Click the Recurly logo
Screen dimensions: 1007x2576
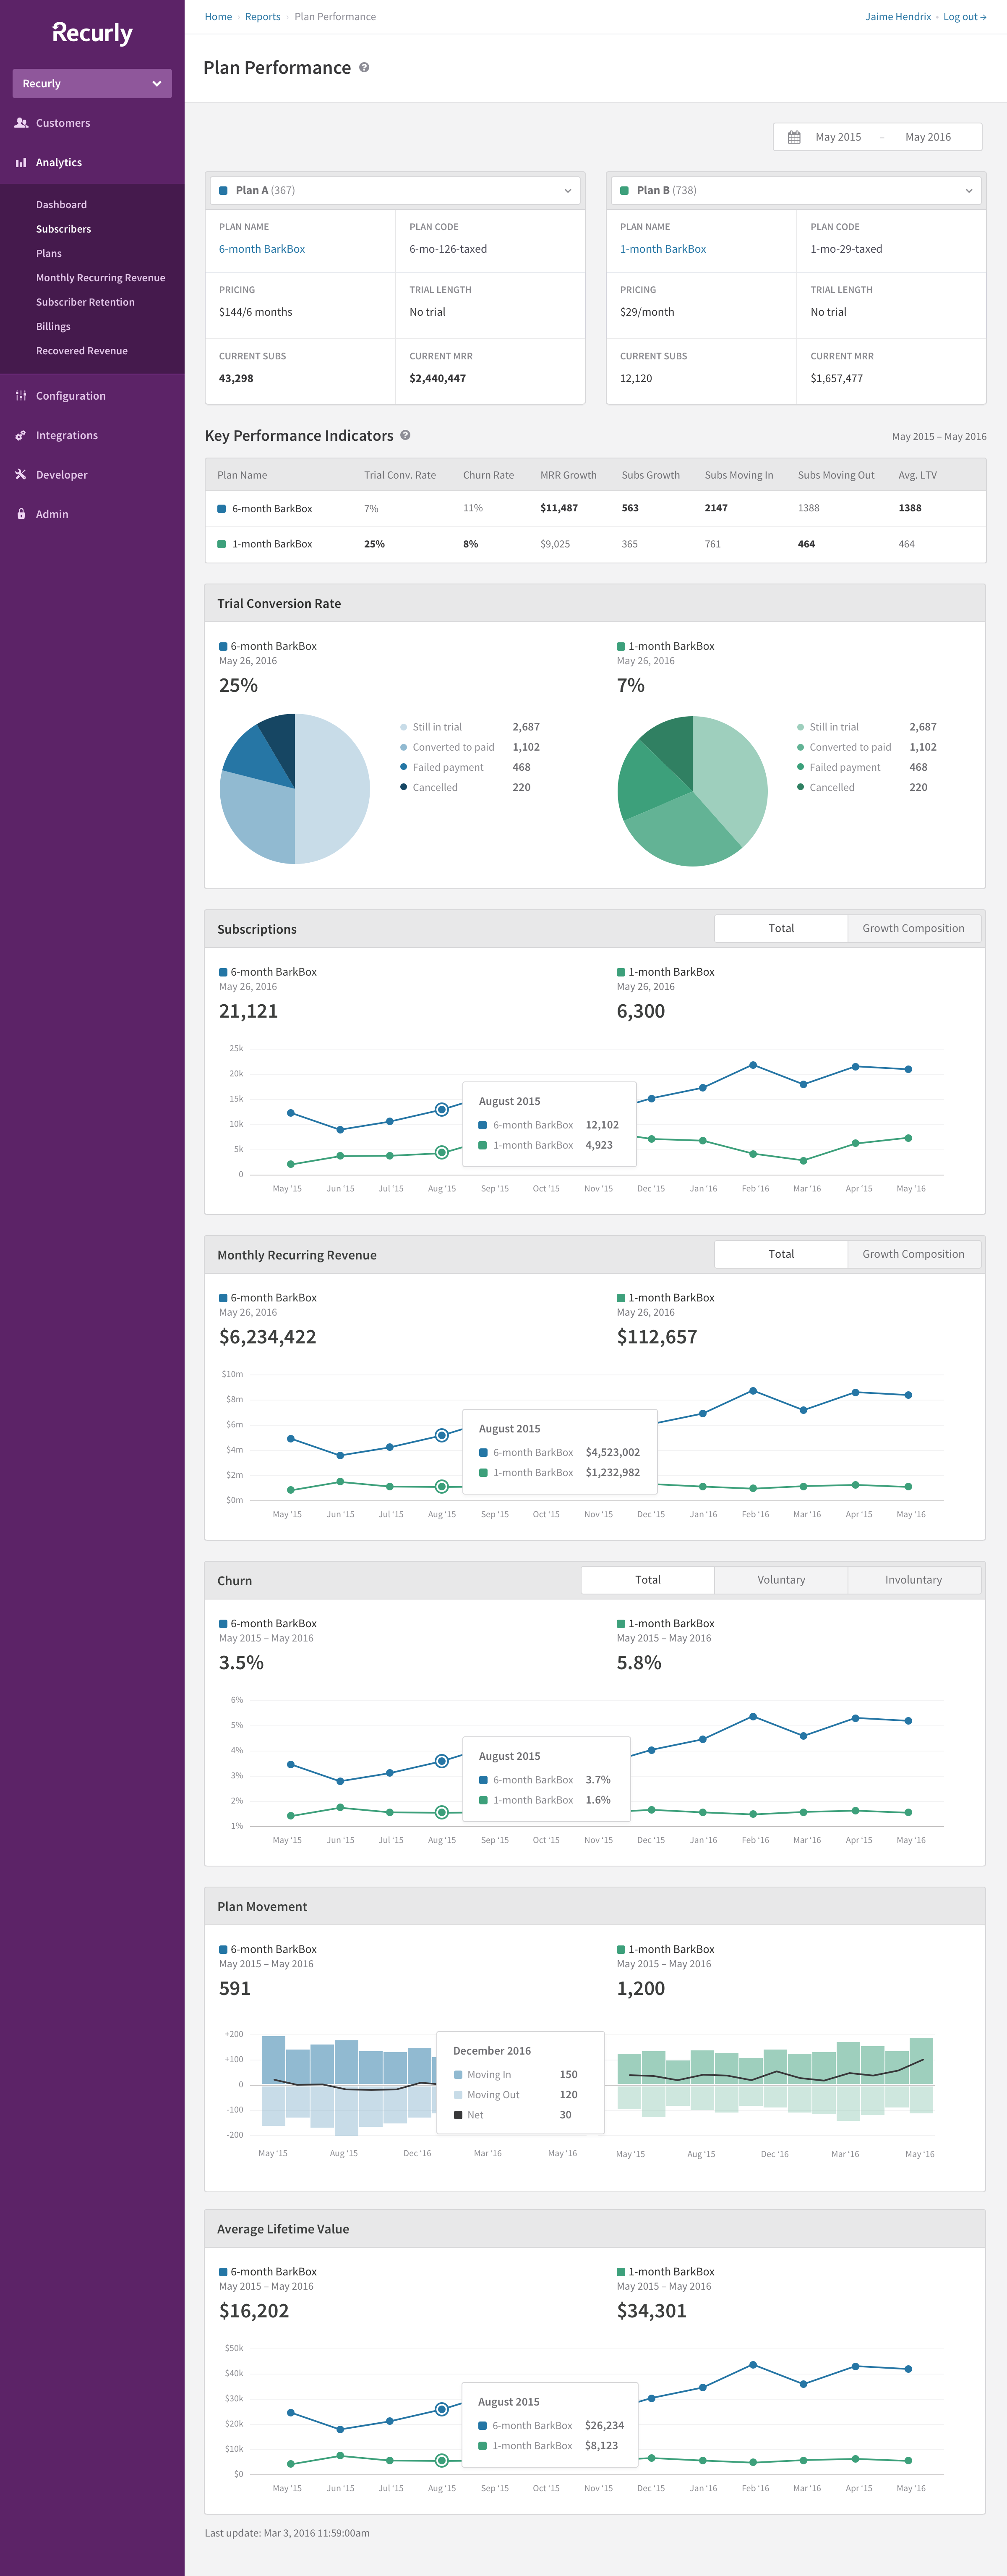pos(92,34)
